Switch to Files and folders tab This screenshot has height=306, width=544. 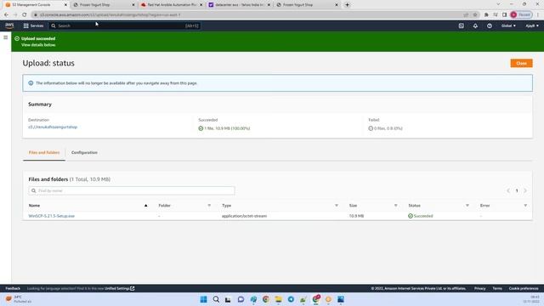(44, 153)
